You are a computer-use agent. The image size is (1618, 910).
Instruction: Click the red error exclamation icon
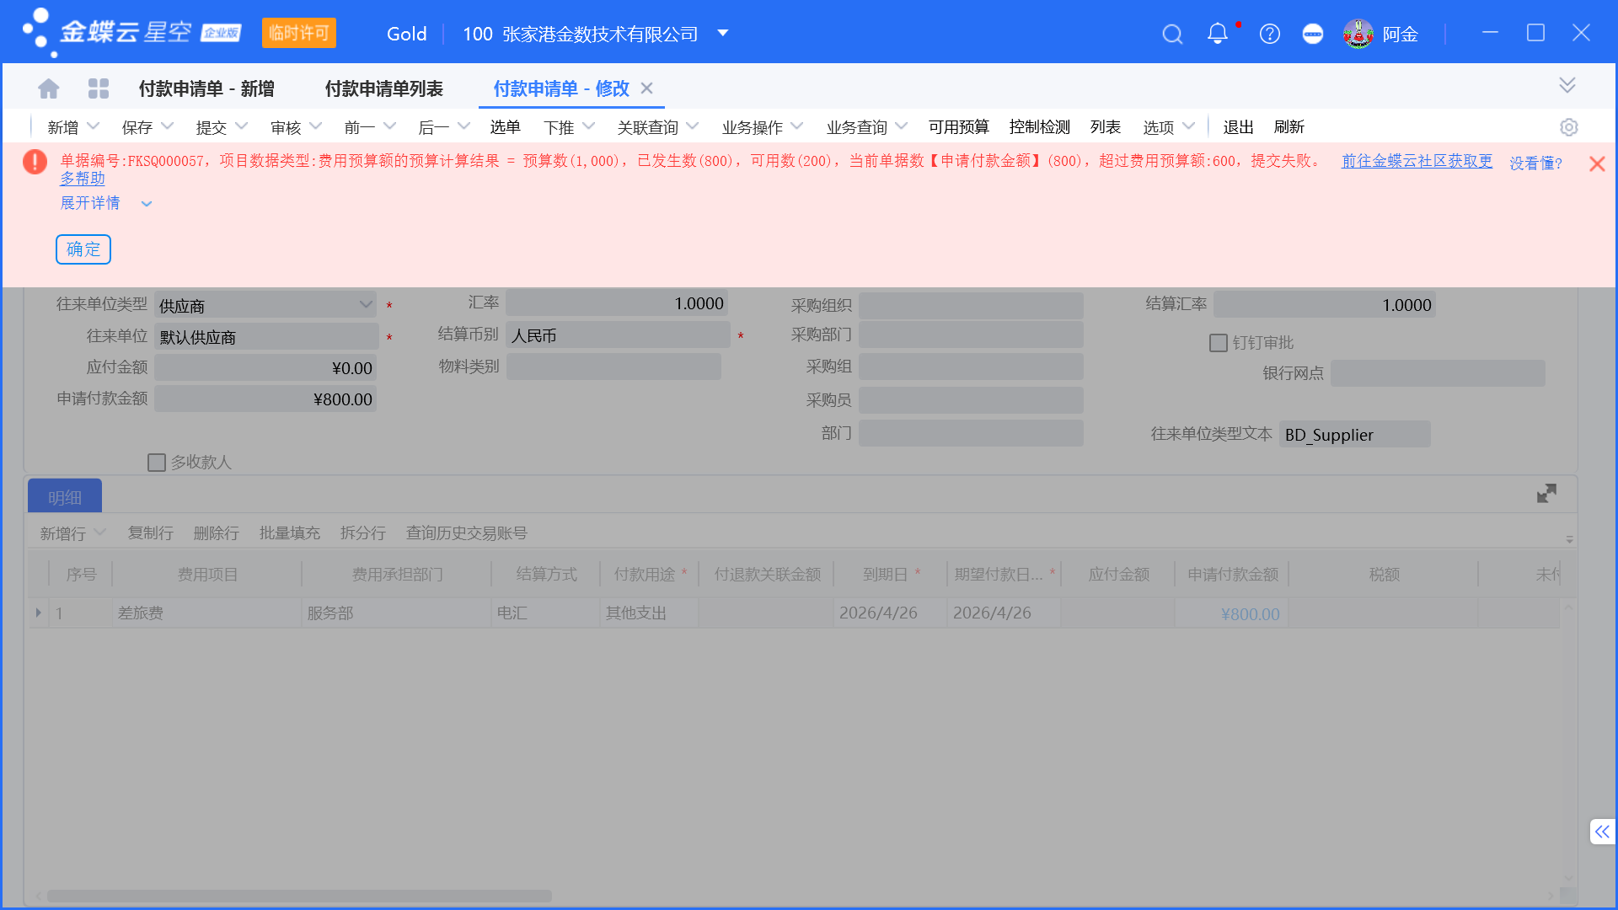[x=35, y=162]
